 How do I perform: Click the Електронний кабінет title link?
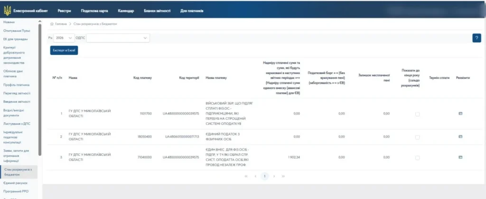(30, 11)
